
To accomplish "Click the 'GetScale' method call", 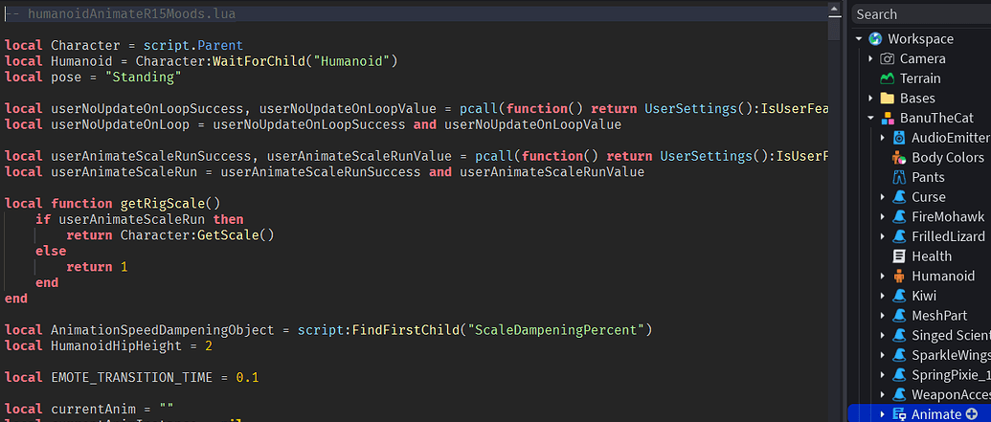I will click(x=228, y=235).
